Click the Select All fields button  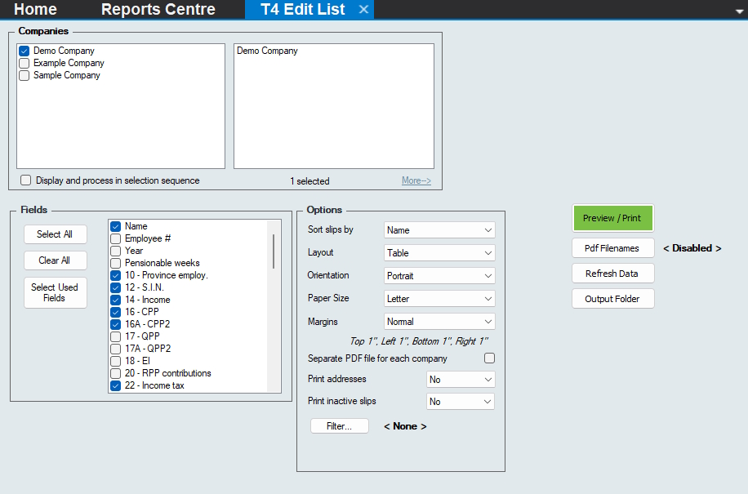55,234
